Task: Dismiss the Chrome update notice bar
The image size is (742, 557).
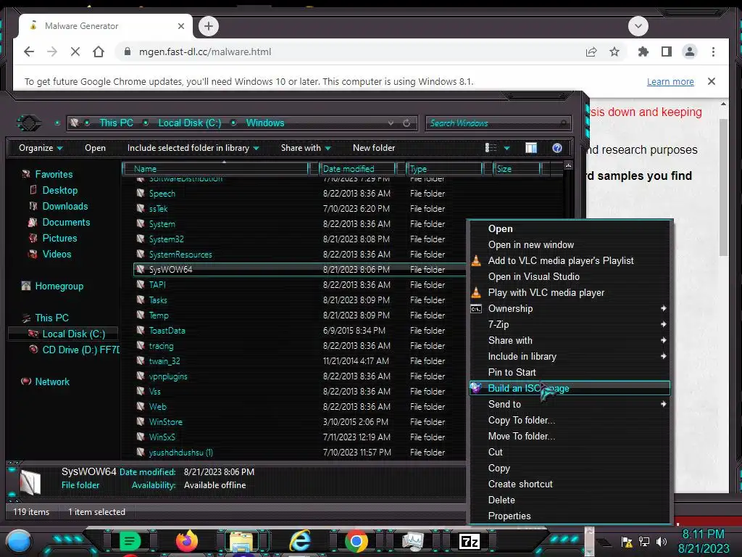Action: tap(712, 81)
